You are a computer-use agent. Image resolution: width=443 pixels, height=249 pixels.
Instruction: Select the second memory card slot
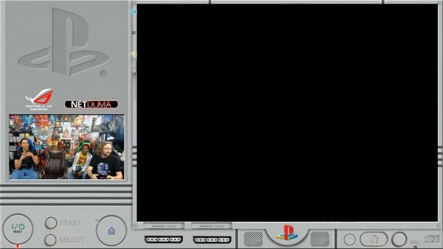tap(212, 226)
